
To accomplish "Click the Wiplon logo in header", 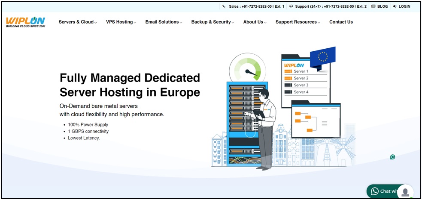I will pos(25,22).
